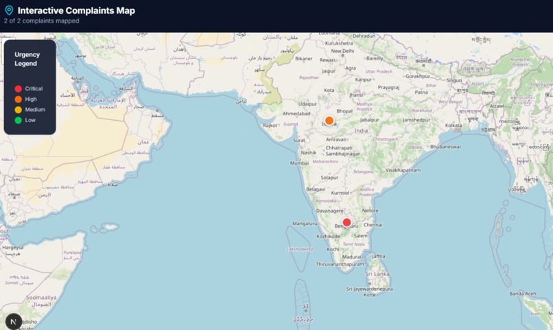The image size is (553, 330).
Task: Click the 'Rajkot' city label
Action: click(270, 125)
